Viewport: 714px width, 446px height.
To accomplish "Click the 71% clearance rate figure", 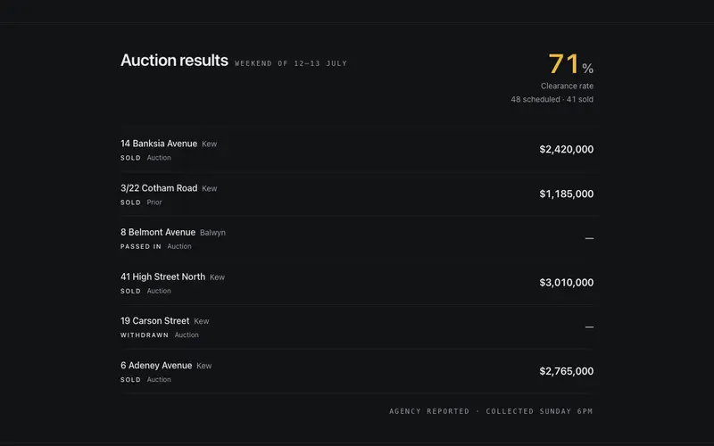I will (x=570, y=63).
